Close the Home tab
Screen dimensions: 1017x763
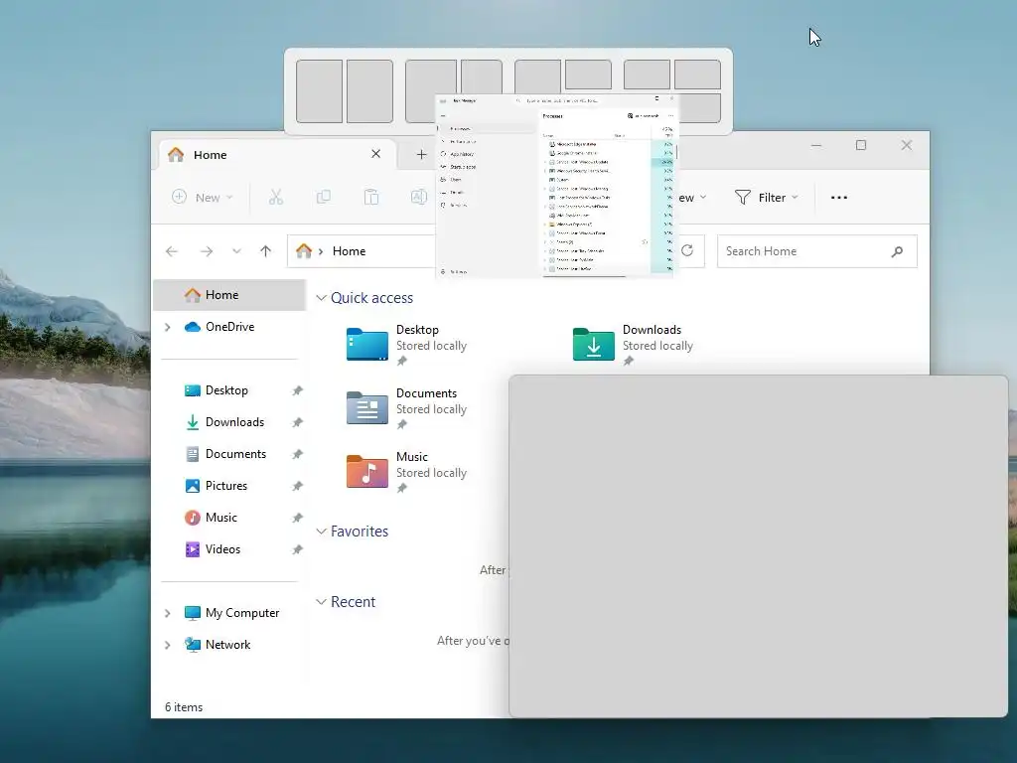375,154
